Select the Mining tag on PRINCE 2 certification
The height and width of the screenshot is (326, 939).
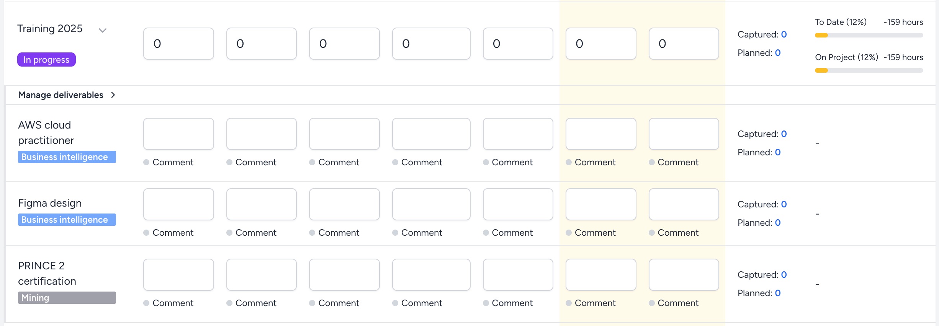pyautogui.click(x=67, y=297)
